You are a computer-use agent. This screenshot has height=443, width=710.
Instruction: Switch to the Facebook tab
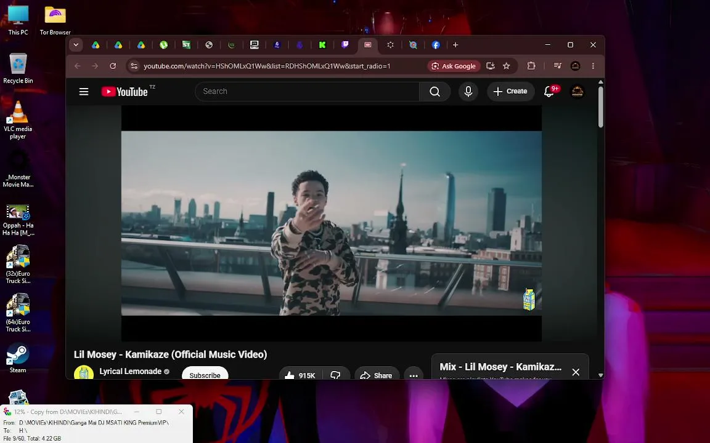(436, 45)
